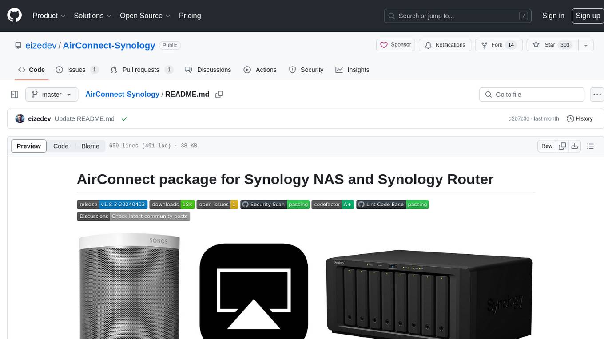The width and height of the screenshot is (604, 339).
Task: Open the Pricing page
Action: (190, 16)
